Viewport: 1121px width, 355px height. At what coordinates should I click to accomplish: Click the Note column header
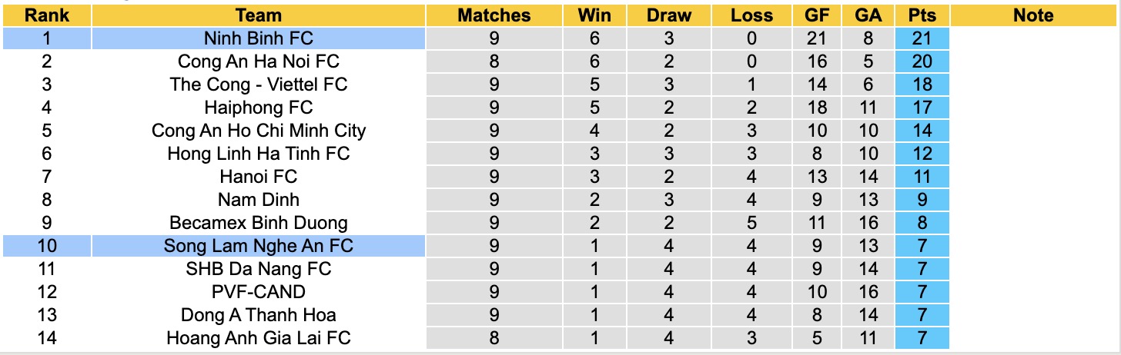[1033, 15]
